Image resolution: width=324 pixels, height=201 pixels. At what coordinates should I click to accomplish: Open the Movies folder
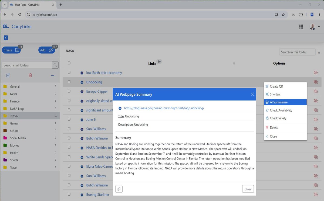pos(15,145)
